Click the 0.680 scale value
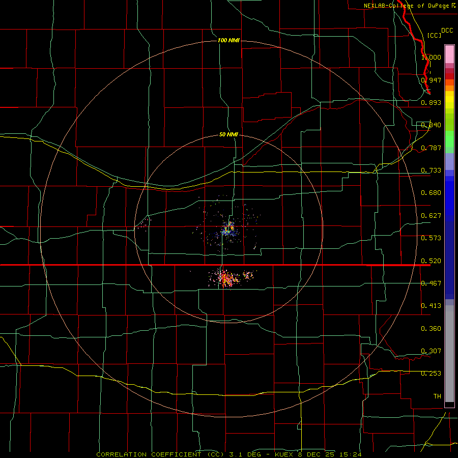The height and width of the screenshot is (458, 458). pos(431,193)
